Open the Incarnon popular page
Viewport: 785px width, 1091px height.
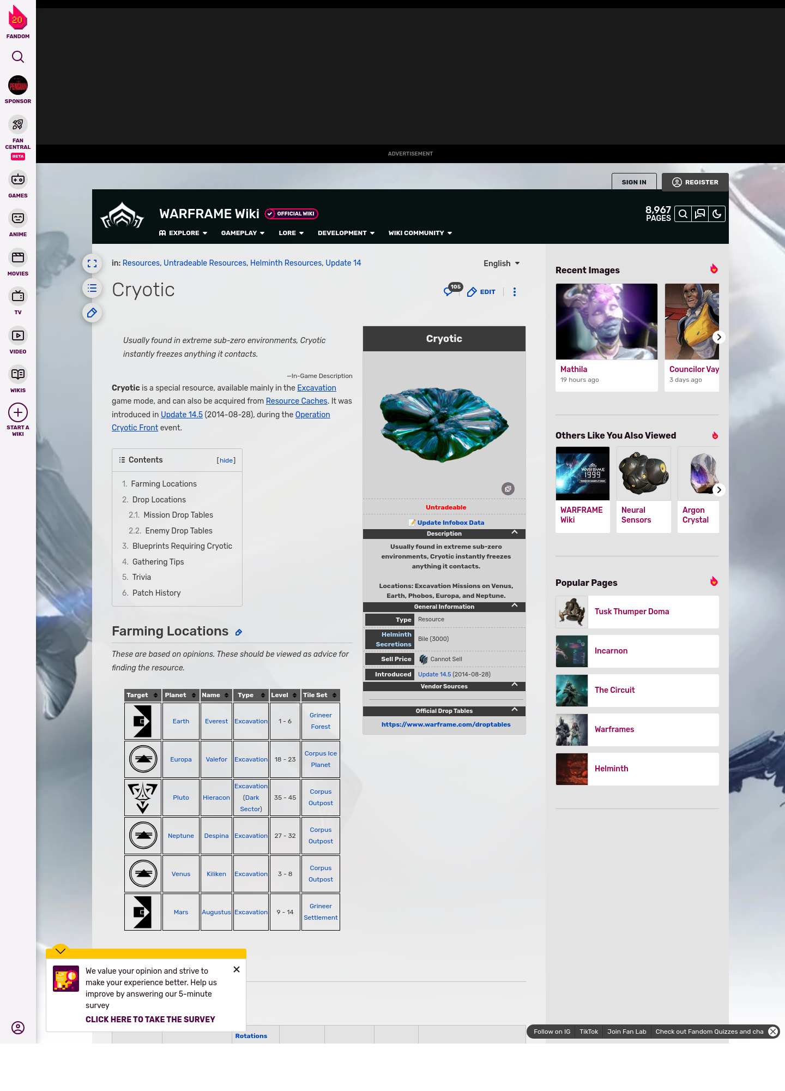(x=637, y=651)
